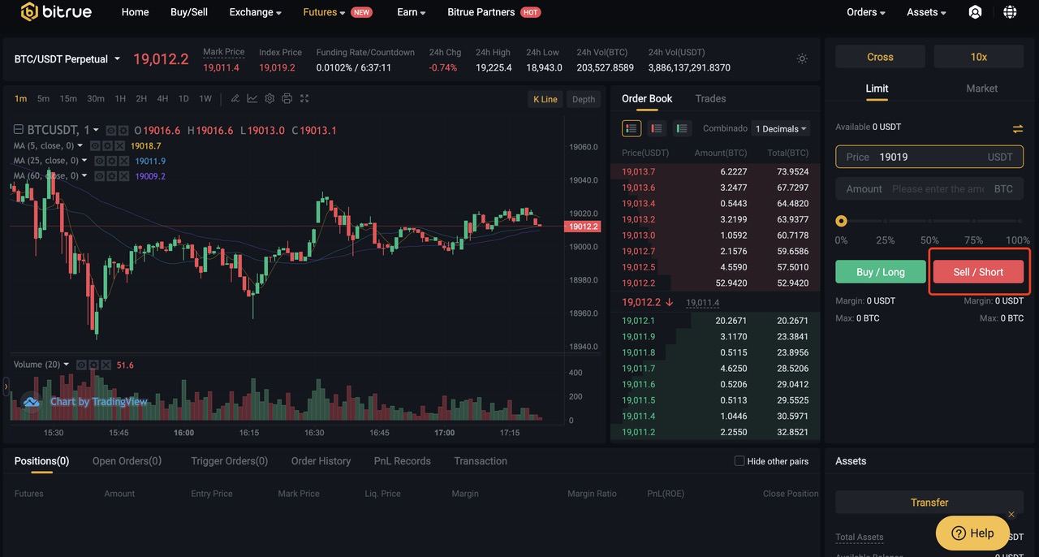Open the Futures menu dropdown
This screenshot has height=557, width=1039.
point(324,12)
